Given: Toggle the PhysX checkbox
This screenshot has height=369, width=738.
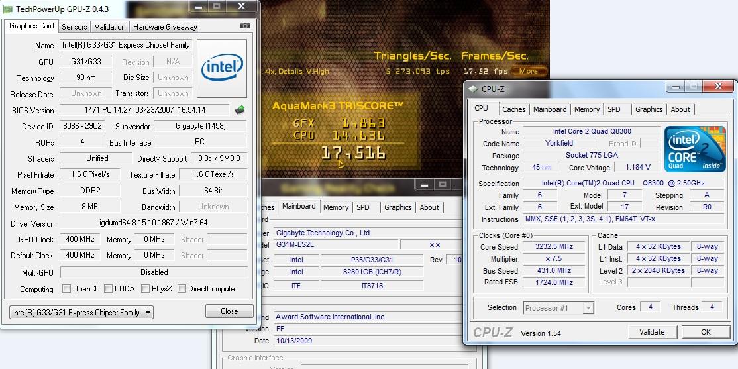Looking at the screenshot, I should [x=146, y=289].
